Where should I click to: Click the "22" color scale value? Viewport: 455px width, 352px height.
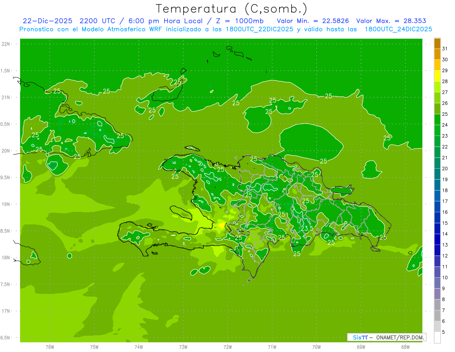pyautogui.click(x=445, y=147)
